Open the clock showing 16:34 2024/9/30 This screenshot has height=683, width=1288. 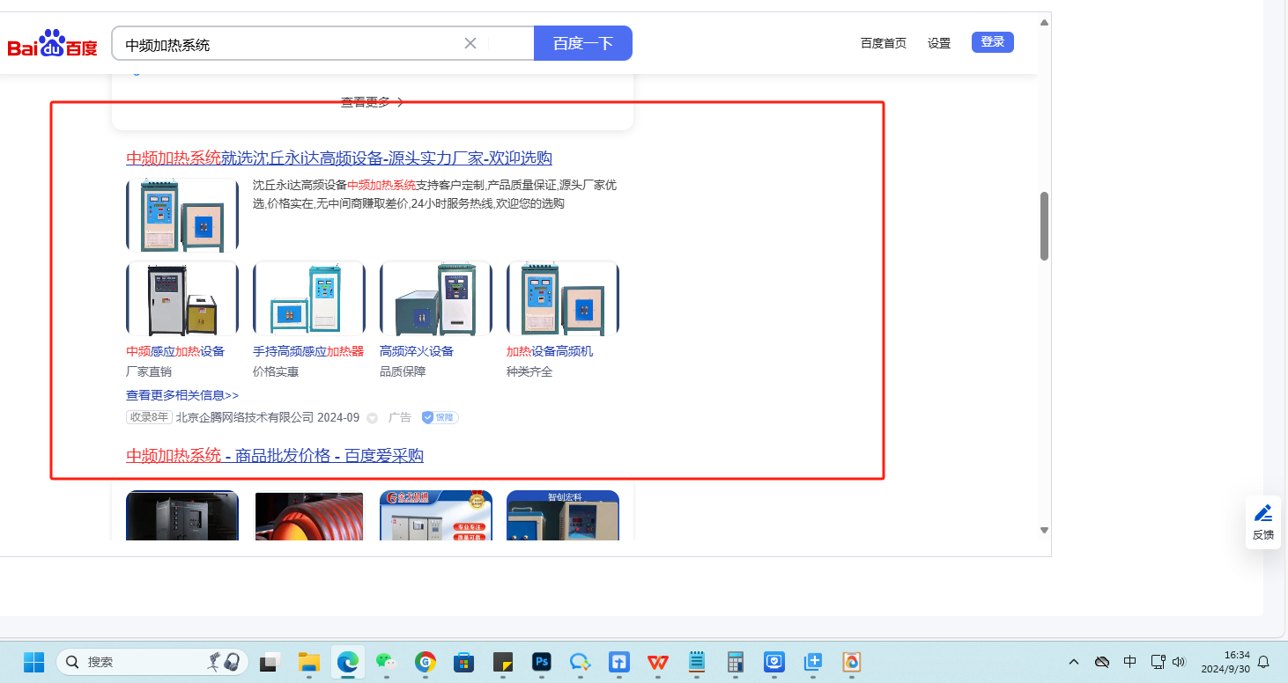[x=1225, y=662]
